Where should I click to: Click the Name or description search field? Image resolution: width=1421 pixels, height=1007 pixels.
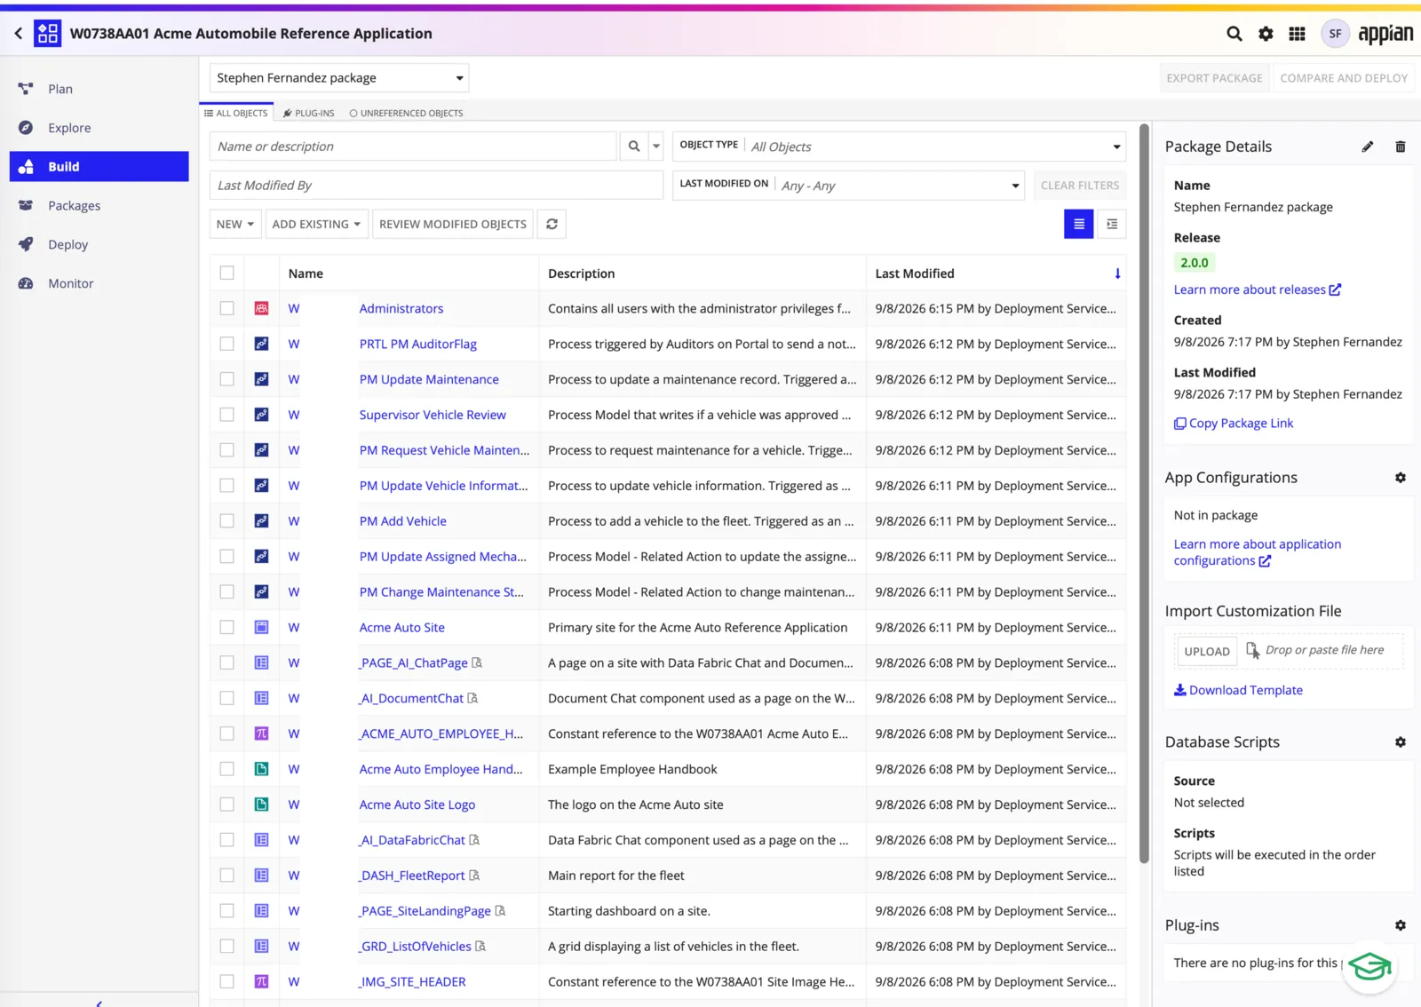click(413, 147)
